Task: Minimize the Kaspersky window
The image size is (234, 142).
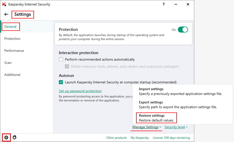Action: (x=176, y=4)
